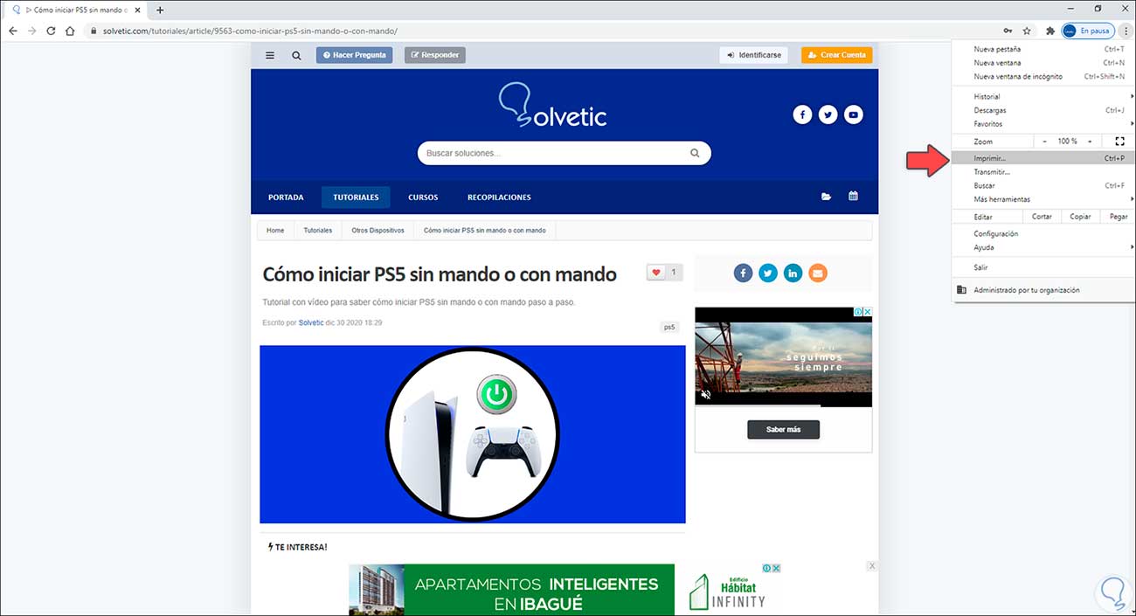Reload the page with the refresh icon
Viewport: 1136px width, 616px height.
coord(51,31)
